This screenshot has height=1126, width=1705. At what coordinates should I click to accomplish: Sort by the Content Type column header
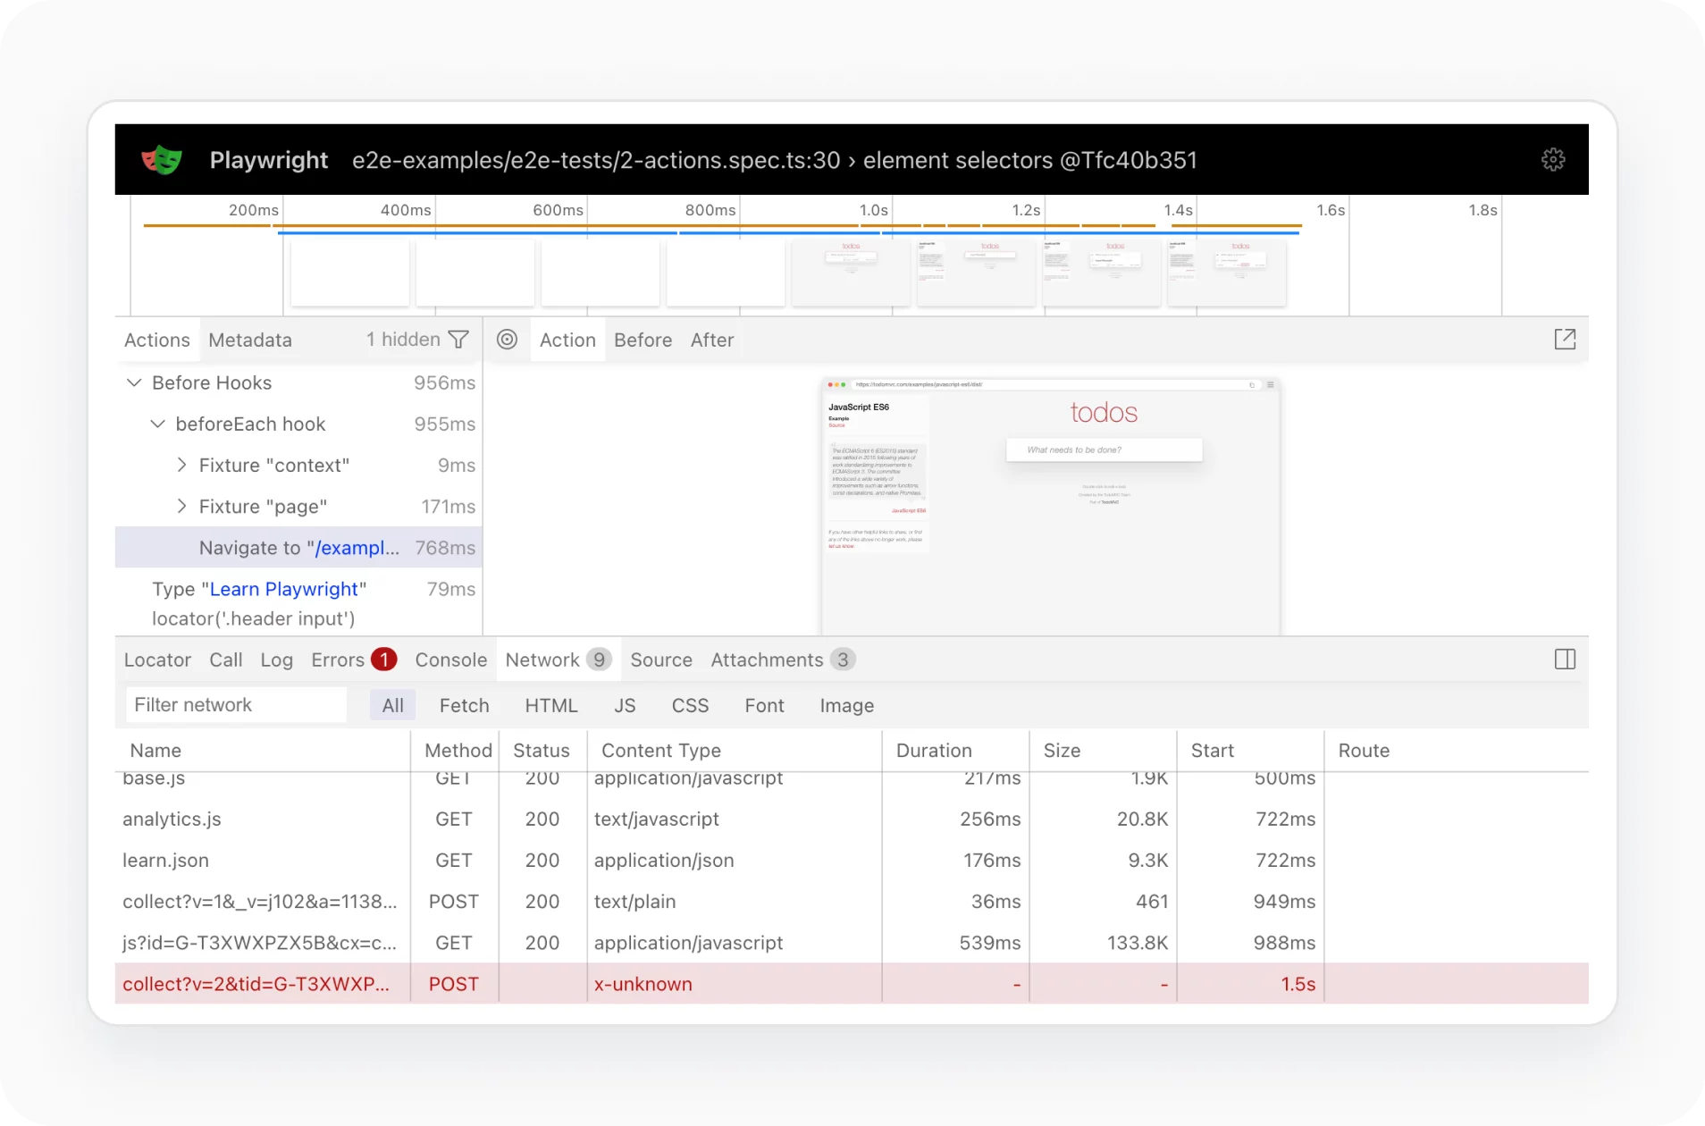click(x=735, y=751)
